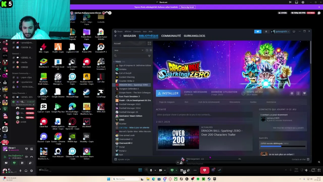Click the Téléchargement progress bar
This screenshot has height=182, width=323.
[213, 161]
